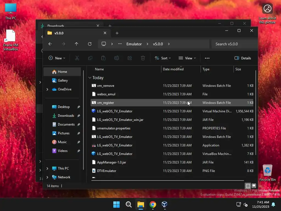Open the Sort dropdown
This screenshot has width=281, height=211.
point(163,58)
